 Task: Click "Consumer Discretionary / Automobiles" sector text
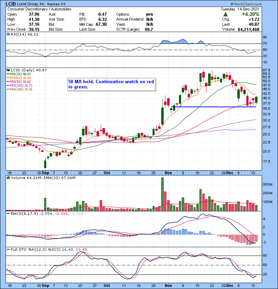click(39, 9)
